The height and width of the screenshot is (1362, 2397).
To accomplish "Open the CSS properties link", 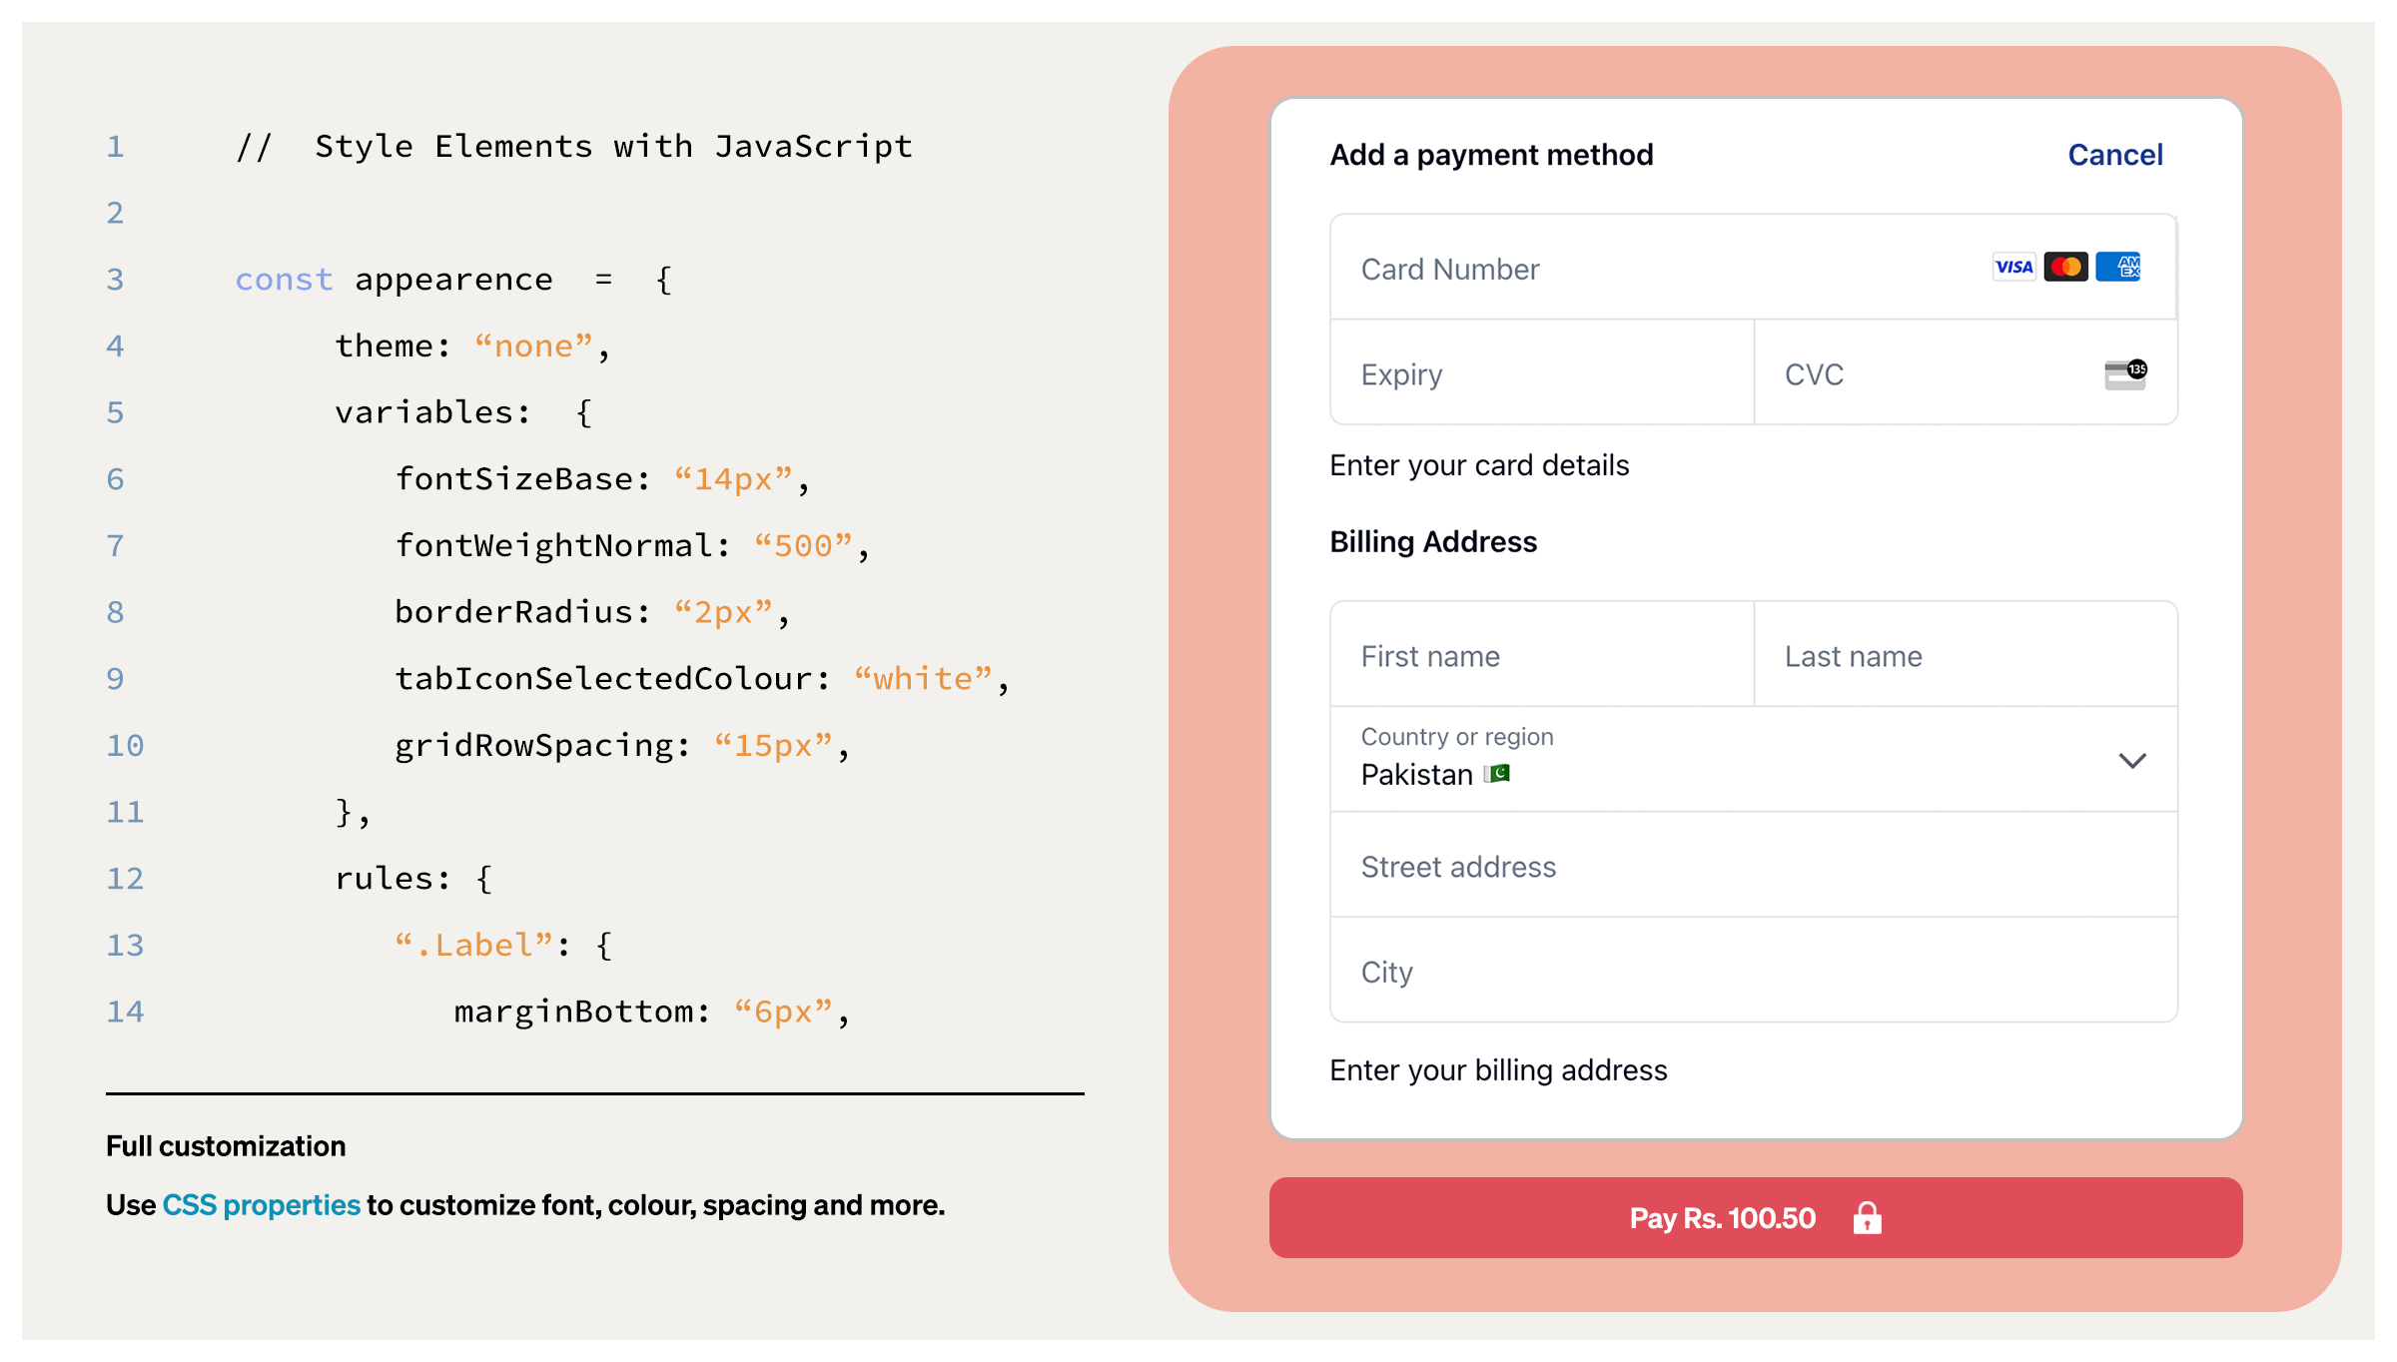I will coord(261,1205).
